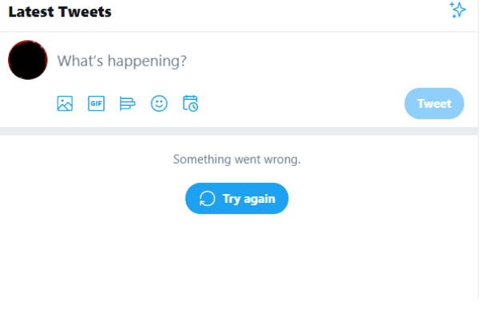Create a poll using the poll icon
The height and width of the screenshot is (329, 494).
point(127,104)
